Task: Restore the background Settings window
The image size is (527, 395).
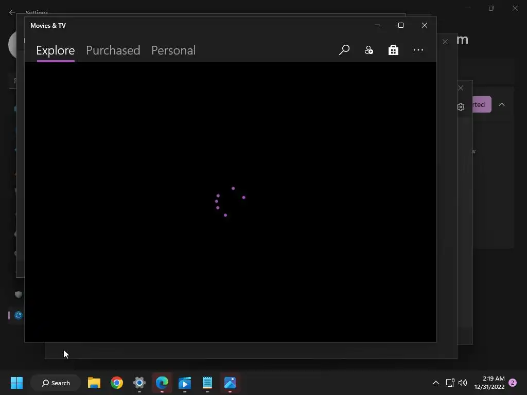Action: pos(491,8)
